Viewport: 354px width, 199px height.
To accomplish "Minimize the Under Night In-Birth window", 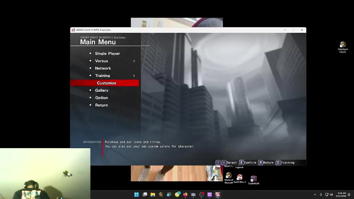I will coord(285,30).
